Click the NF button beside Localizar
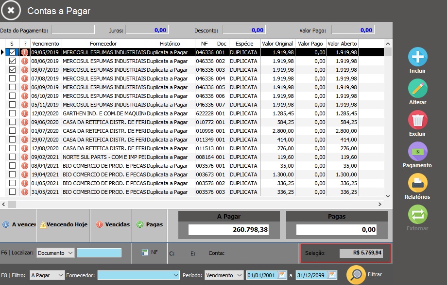The width and height of the screenshot is (447, 285). coord(150,253)
